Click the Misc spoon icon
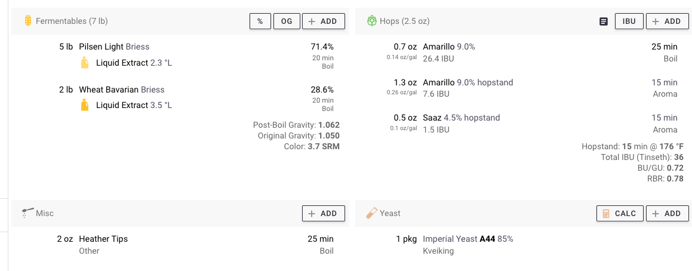The width and height of the screenshot is (692, 271). [x=28, y=213]
